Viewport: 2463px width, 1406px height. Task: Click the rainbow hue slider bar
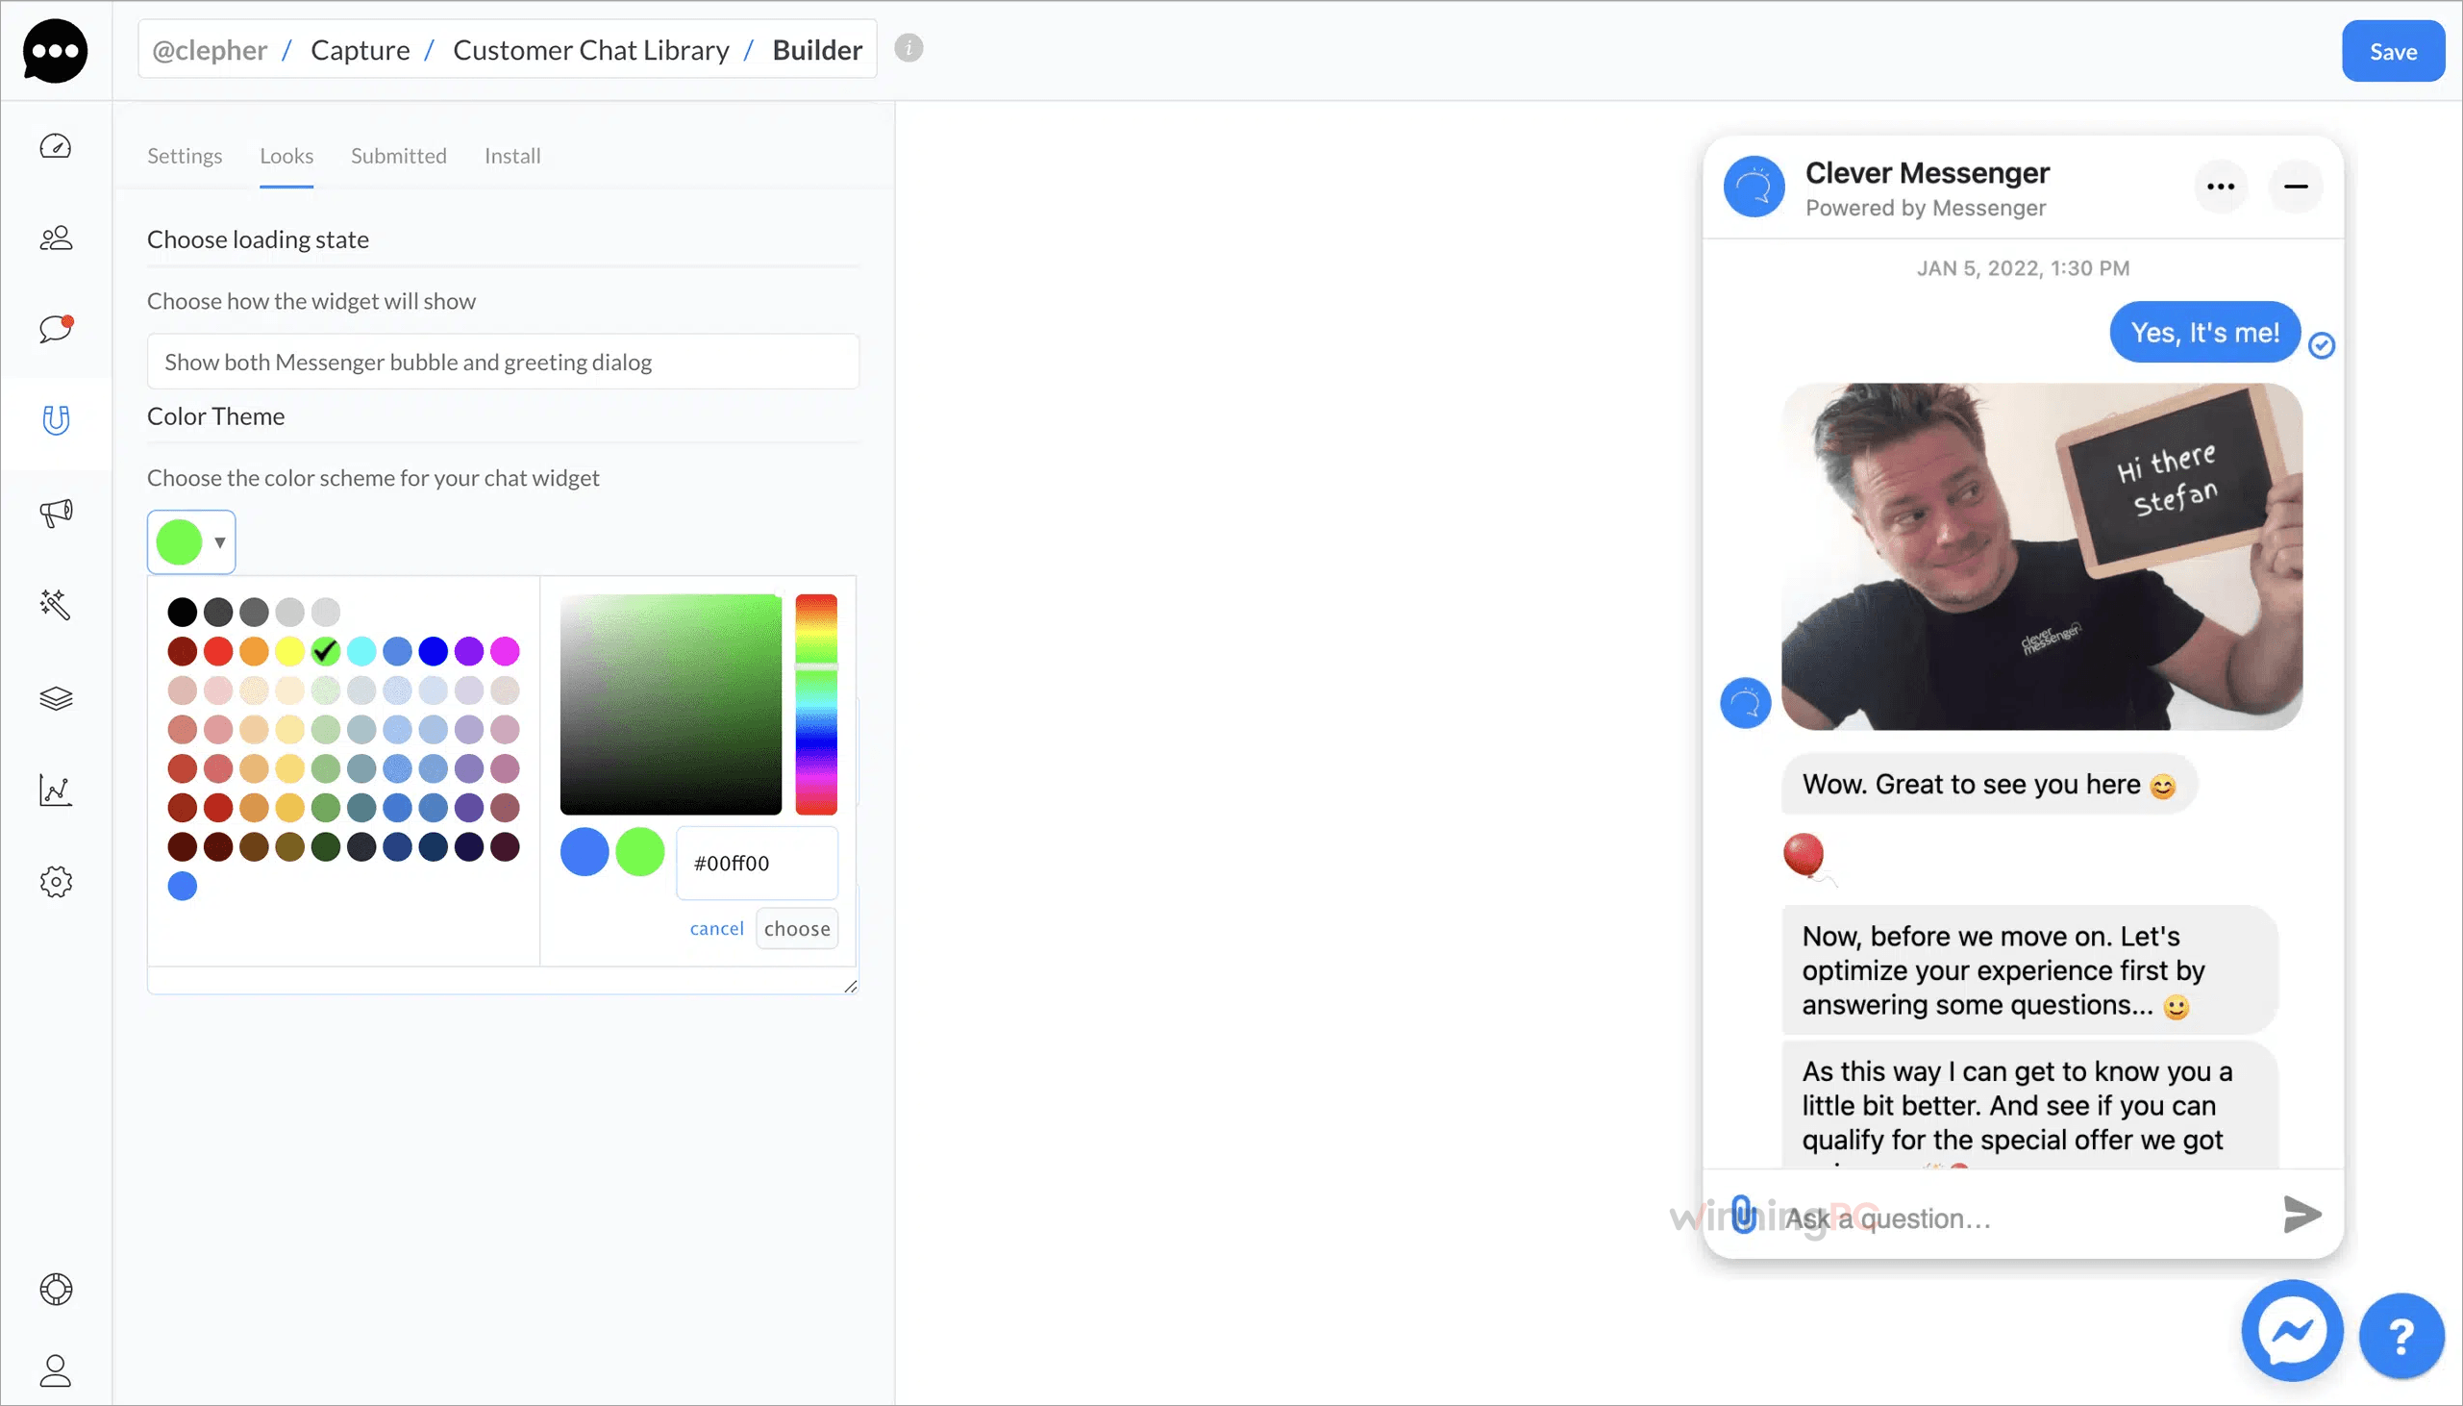coord(816,705)
